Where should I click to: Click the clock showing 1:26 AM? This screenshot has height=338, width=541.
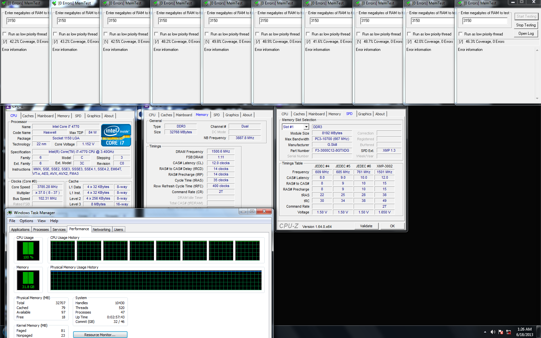coord(525,329)
